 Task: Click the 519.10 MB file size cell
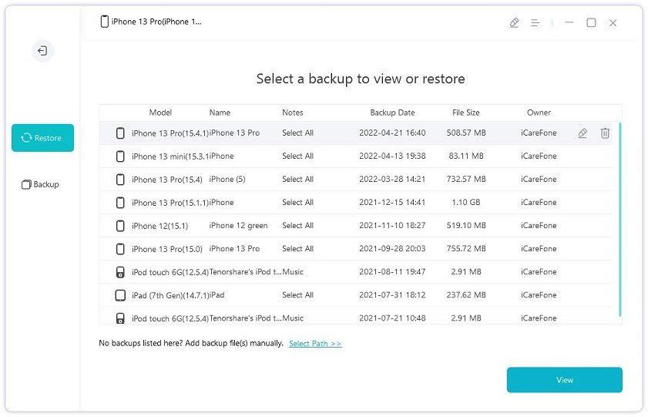coord(466,225)
